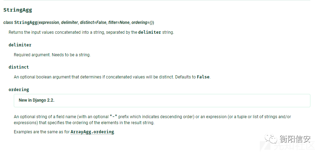The image size is (321, 153).
Task: Click the 'An optional boolean argument' sentence
Action: (112, 77)
